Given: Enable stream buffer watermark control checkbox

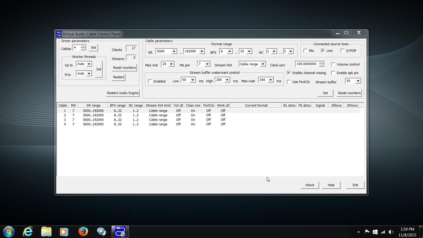Looking at the screenshot, I should [150, 81].
